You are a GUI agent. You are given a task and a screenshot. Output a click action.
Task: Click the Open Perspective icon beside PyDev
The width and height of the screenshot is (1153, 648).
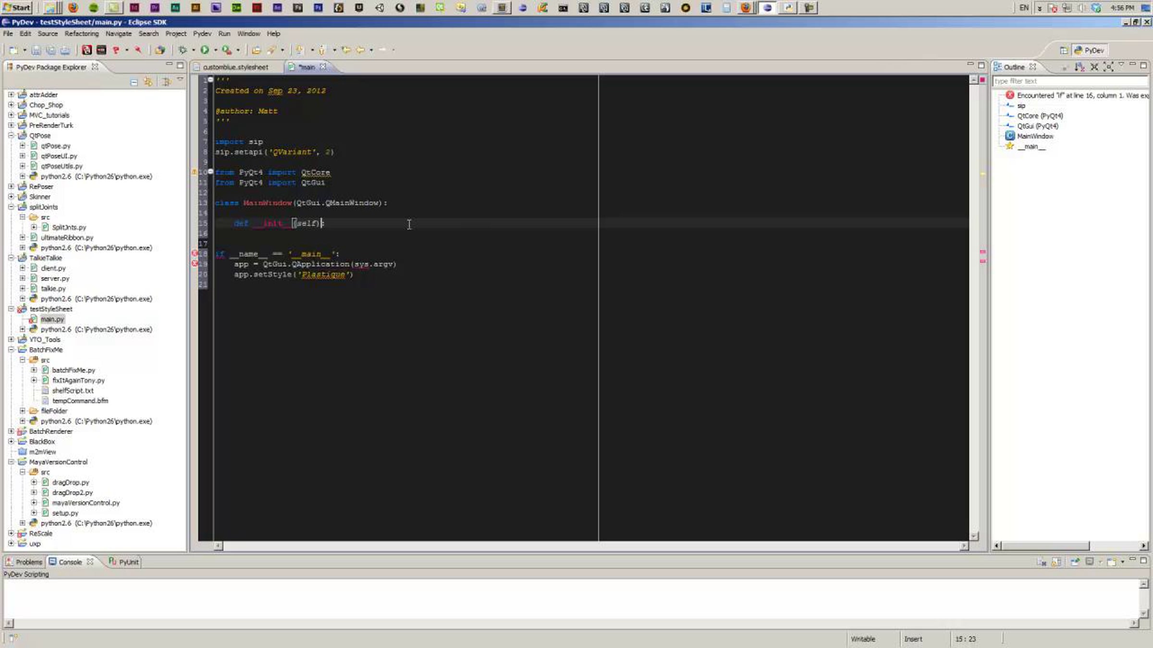coord(1064,50)
